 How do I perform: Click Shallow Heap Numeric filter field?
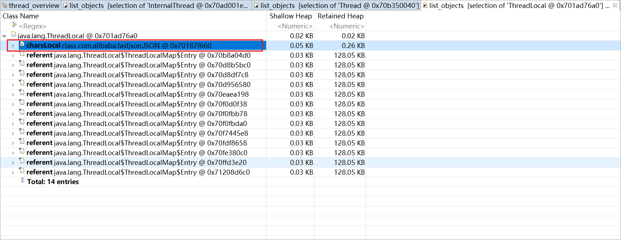tap(294, 26)
